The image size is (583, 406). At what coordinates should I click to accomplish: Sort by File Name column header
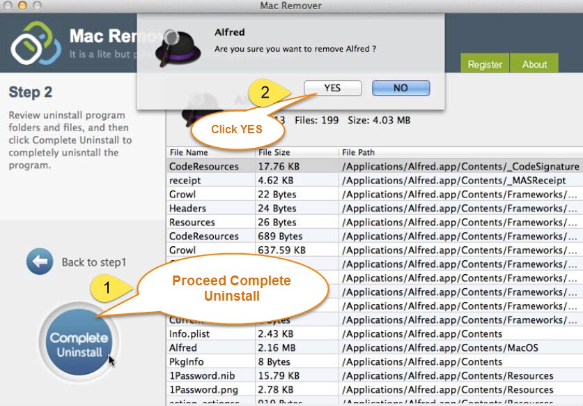(211, 152)
